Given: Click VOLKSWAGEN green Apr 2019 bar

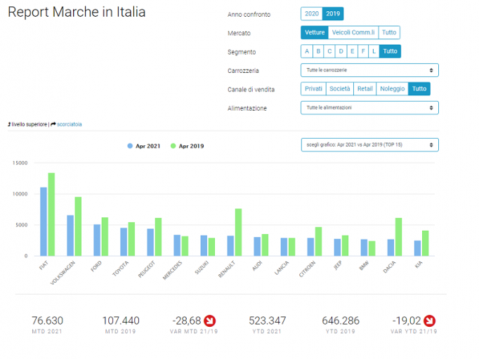Looking at the screenshot, I should [x=78, y=226].
